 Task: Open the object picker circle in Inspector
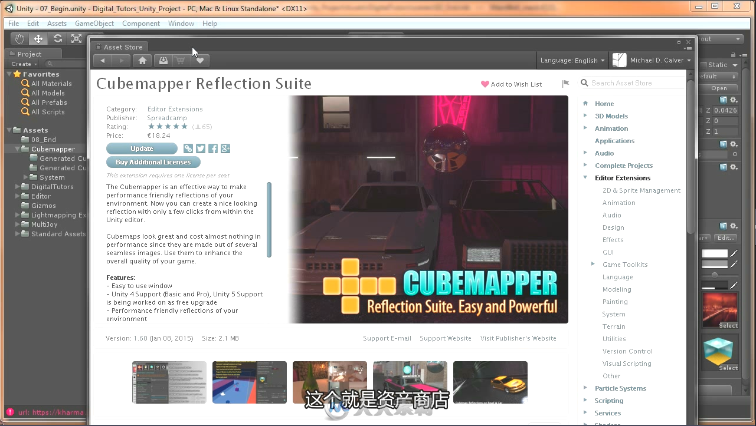coord(735,154)
